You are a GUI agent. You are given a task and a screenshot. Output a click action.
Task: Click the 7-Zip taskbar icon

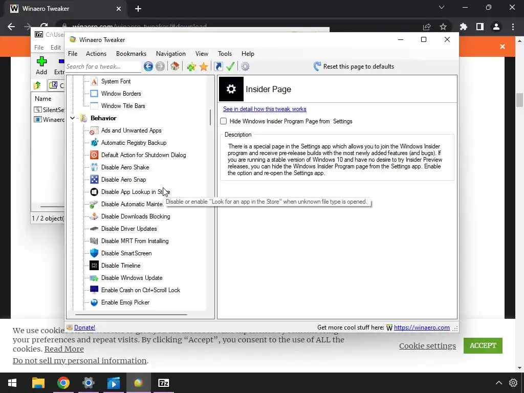point(163,383)
